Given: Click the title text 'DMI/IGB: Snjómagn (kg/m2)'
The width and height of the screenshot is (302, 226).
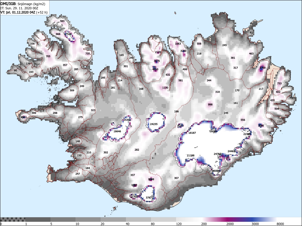Looking at the screenshot, I should point(23,4).
